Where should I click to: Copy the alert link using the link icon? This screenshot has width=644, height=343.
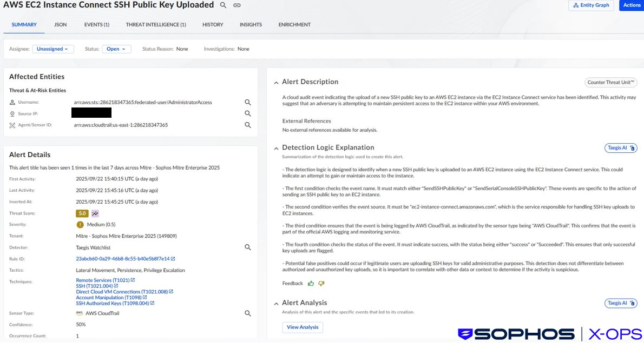[236, 5]
